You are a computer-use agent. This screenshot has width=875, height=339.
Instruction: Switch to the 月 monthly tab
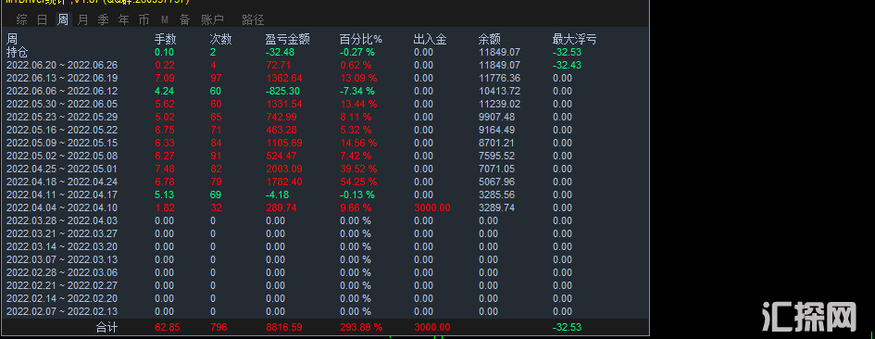point(82,20)
